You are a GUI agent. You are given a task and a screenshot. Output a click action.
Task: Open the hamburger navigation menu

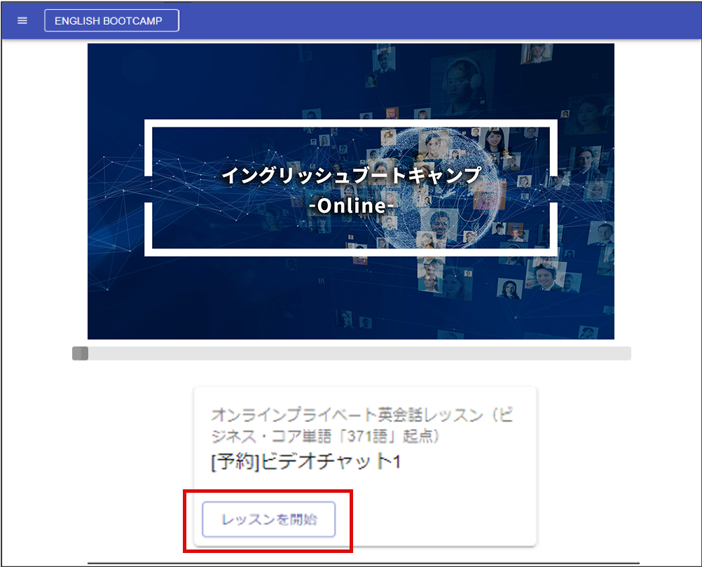(22, 20)
